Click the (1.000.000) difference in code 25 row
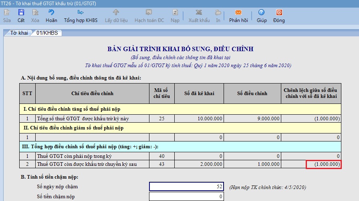Screen dimensions: 359x201 click(x=311, y=119)
